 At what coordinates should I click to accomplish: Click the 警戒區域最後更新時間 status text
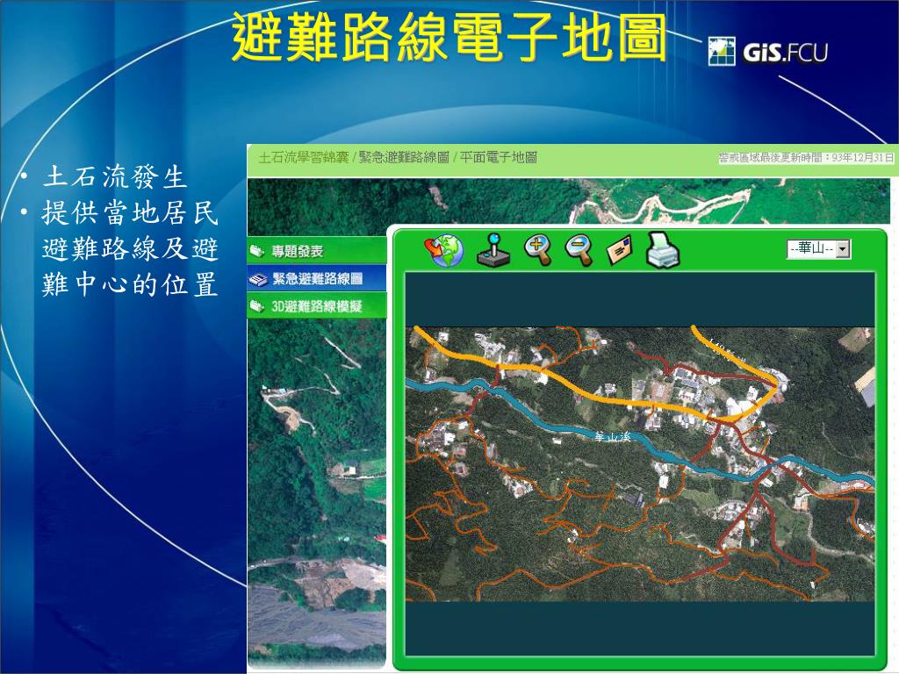coord(806,158)
